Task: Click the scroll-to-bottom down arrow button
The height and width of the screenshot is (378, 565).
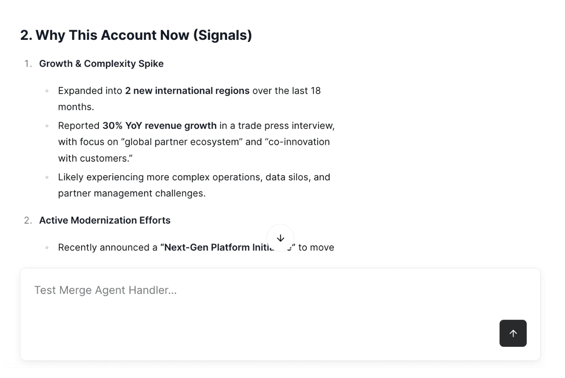Action: [280, 238]
